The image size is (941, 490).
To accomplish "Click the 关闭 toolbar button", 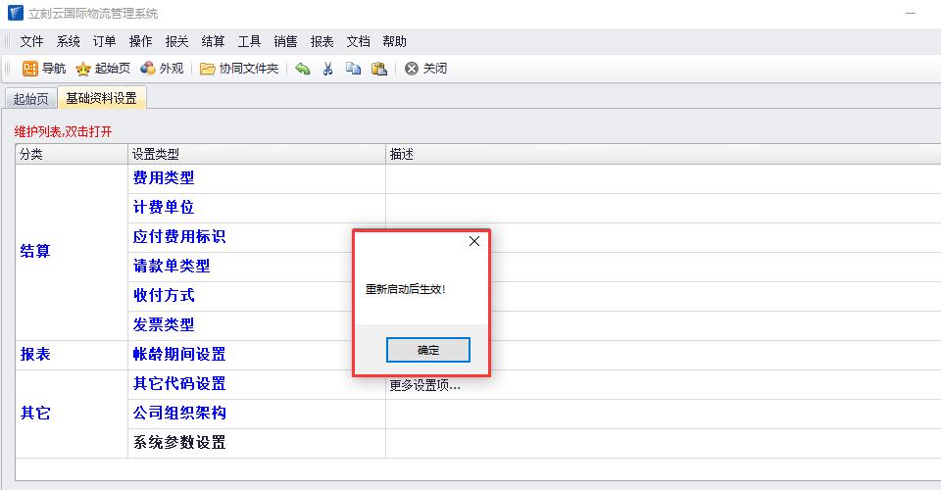I will [x=425, y=69].
